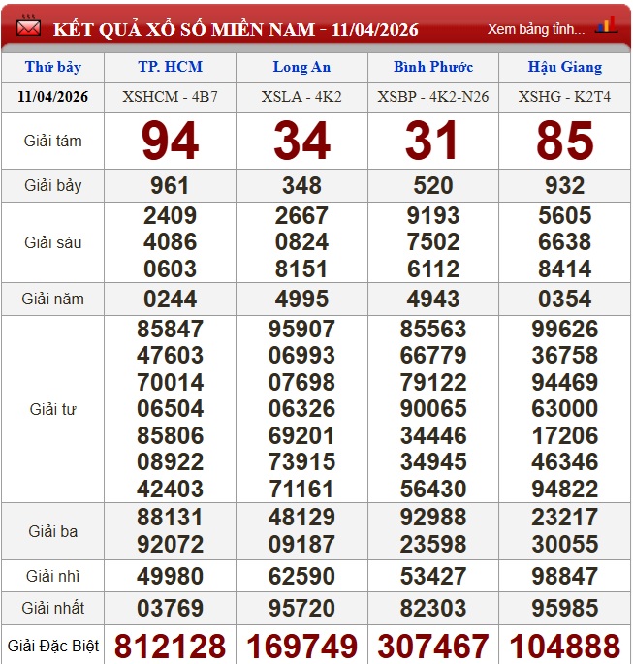The height and width of the screenshot is (664, 633).
Task: Click the XSHCM - 4B7 code
Action: click(x=170, y=97)
